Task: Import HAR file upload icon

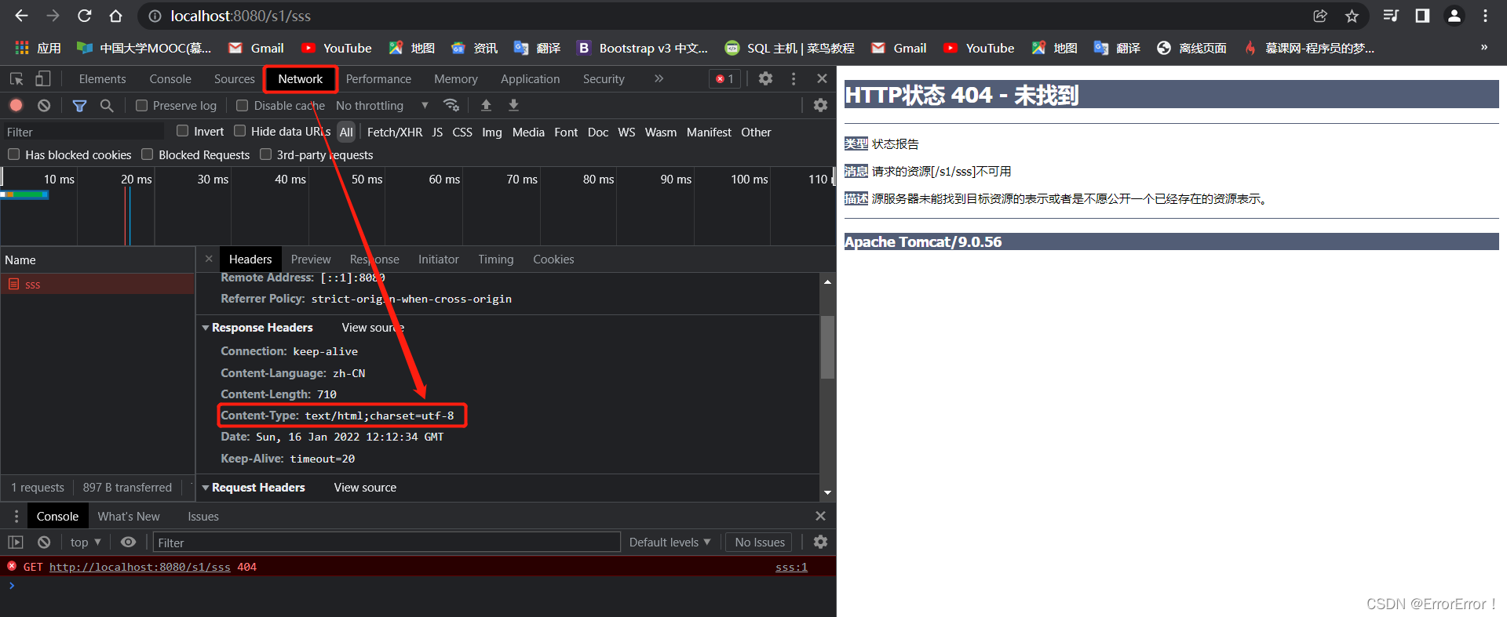Action: pos(486,105)
